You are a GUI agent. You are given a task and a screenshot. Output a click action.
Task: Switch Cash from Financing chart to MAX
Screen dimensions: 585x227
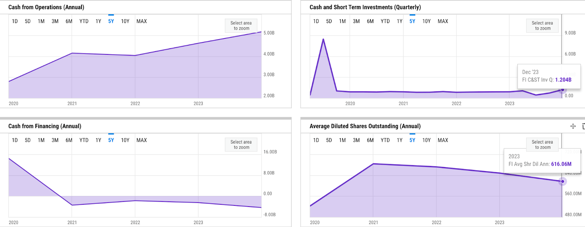click(x=141, y=140)
